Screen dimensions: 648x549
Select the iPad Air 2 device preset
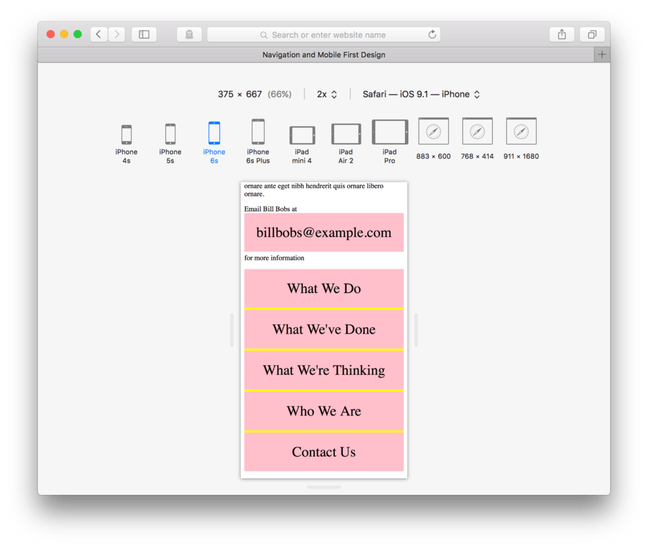[346, 143]
